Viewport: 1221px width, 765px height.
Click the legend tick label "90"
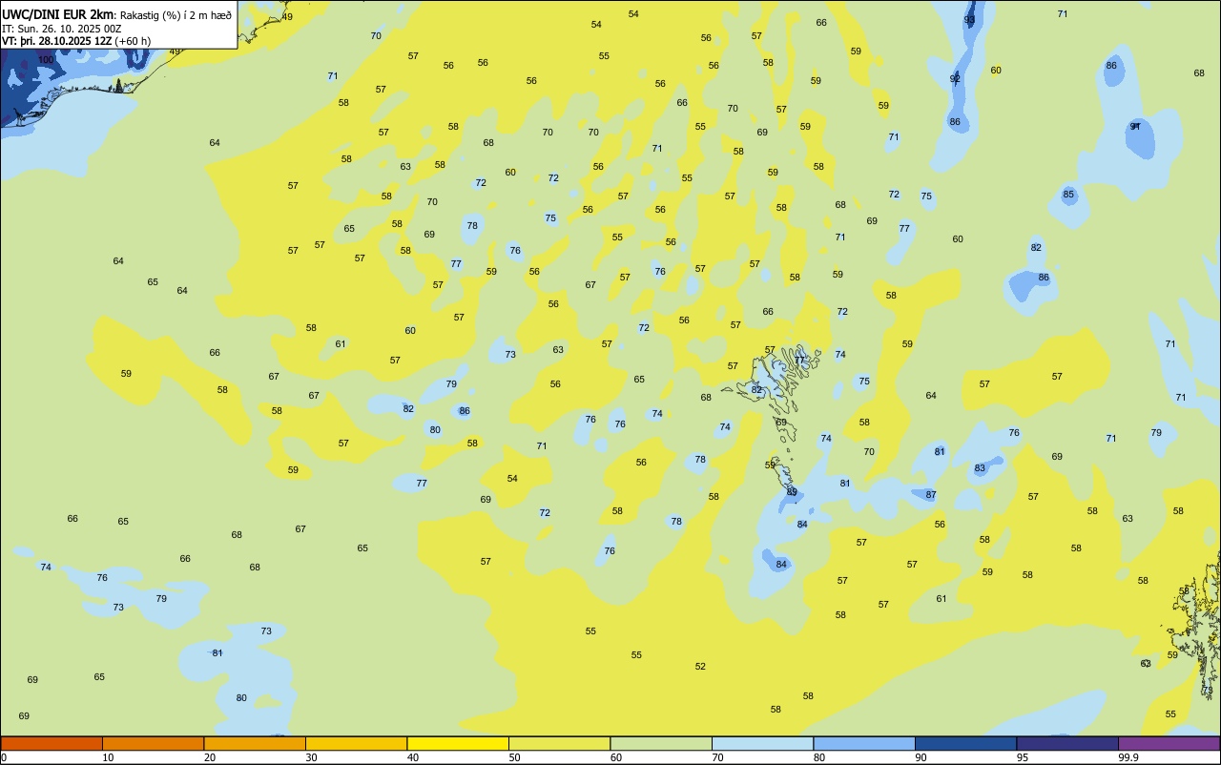[921, 757]
